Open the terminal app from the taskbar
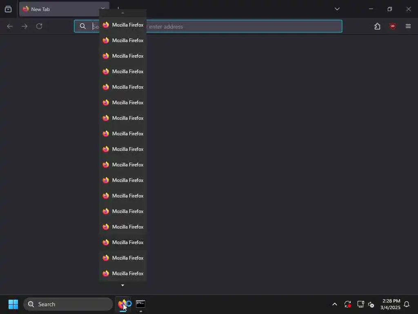418x314 pixels. point(140,304)
